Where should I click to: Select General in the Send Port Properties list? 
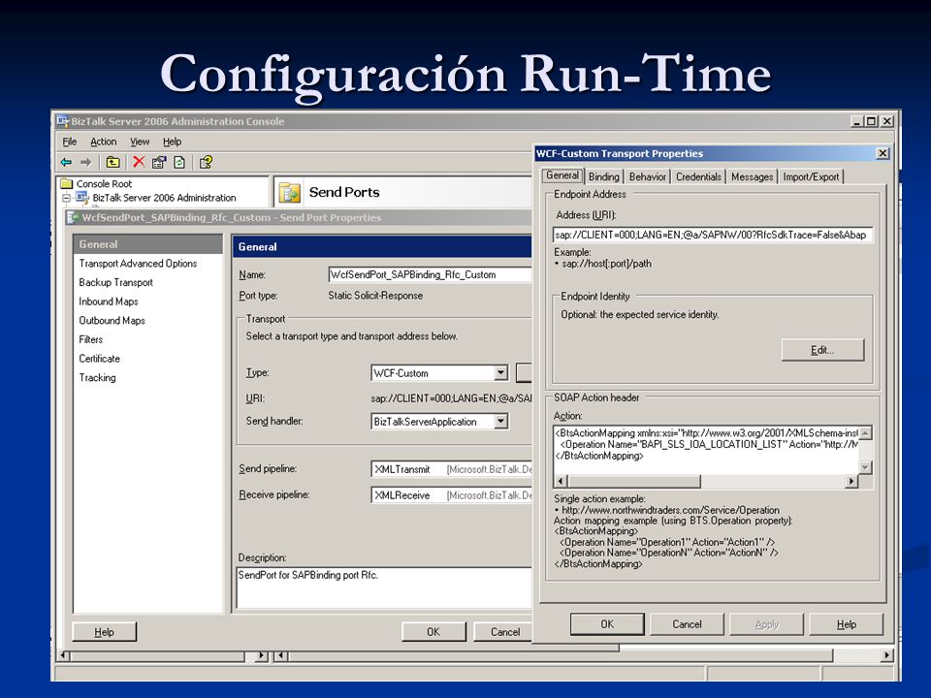pos(147,244)
